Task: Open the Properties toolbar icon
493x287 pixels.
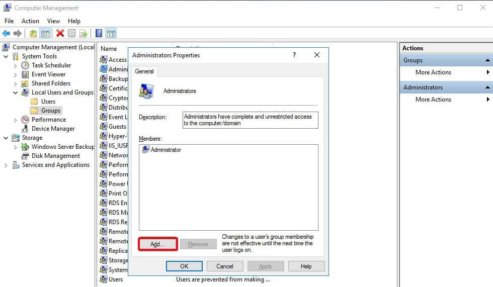Action: pos(71,33)
